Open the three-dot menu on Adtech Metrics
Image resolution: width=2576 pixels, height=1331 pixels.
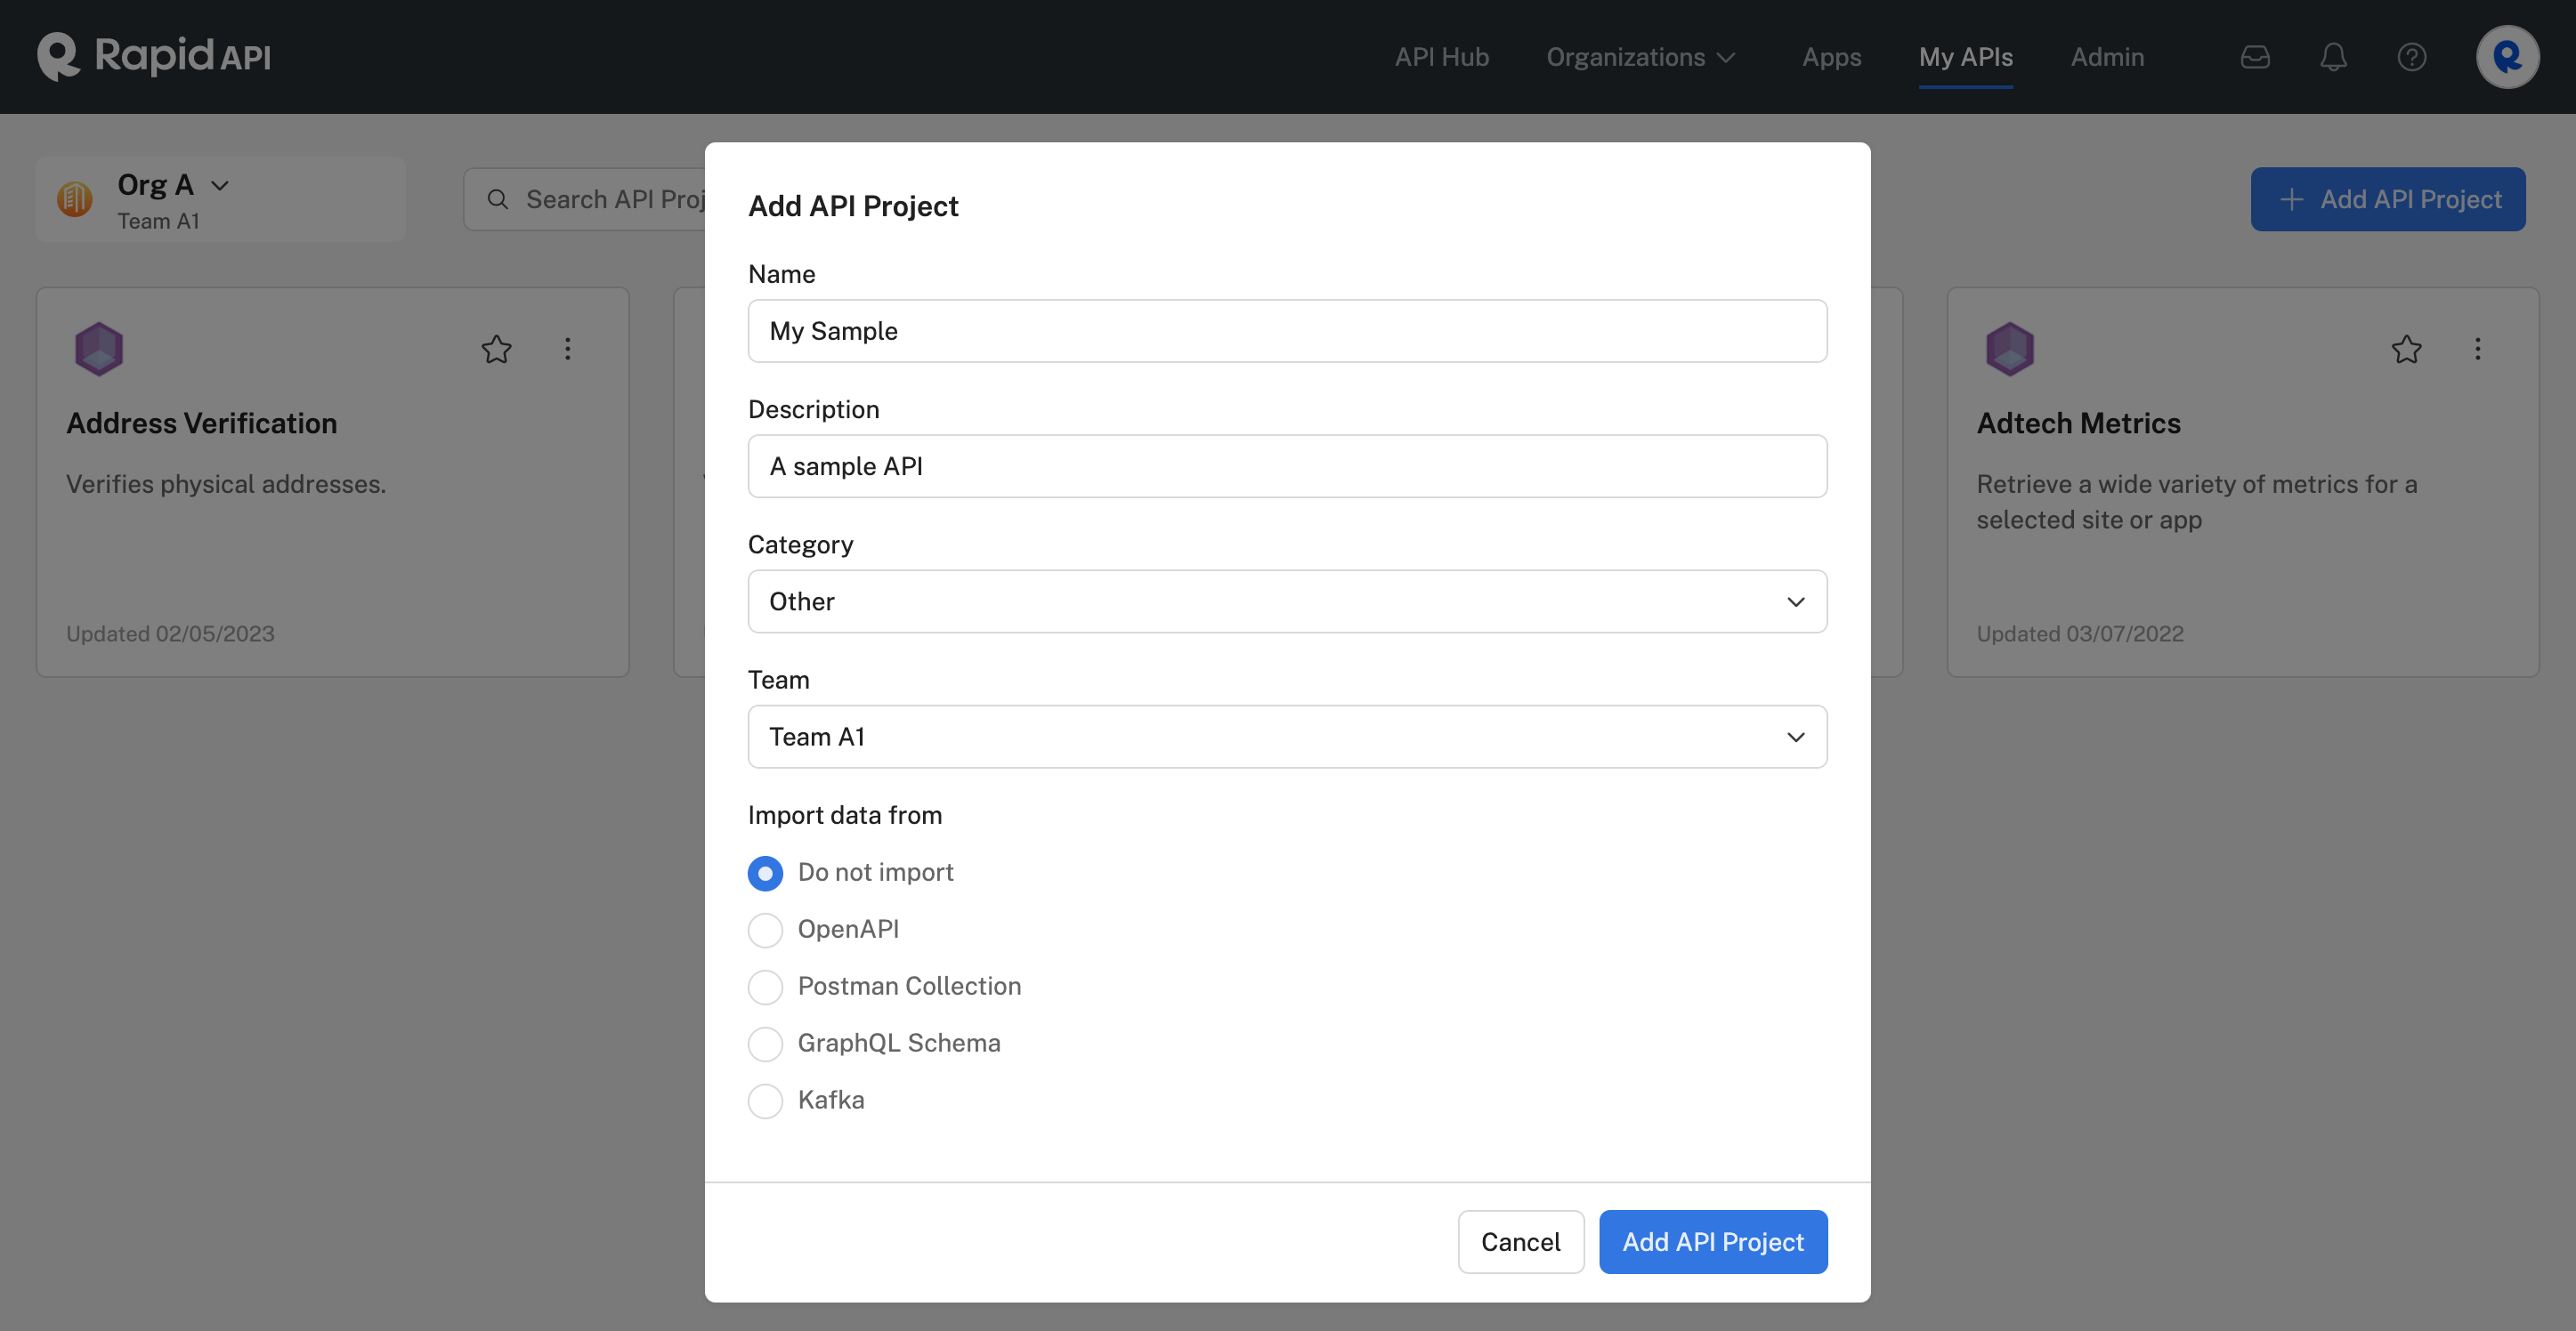(x=2478, y=349)
